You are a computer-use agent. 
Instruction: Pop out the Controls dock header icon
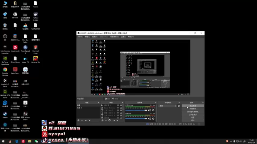(203, 102)
